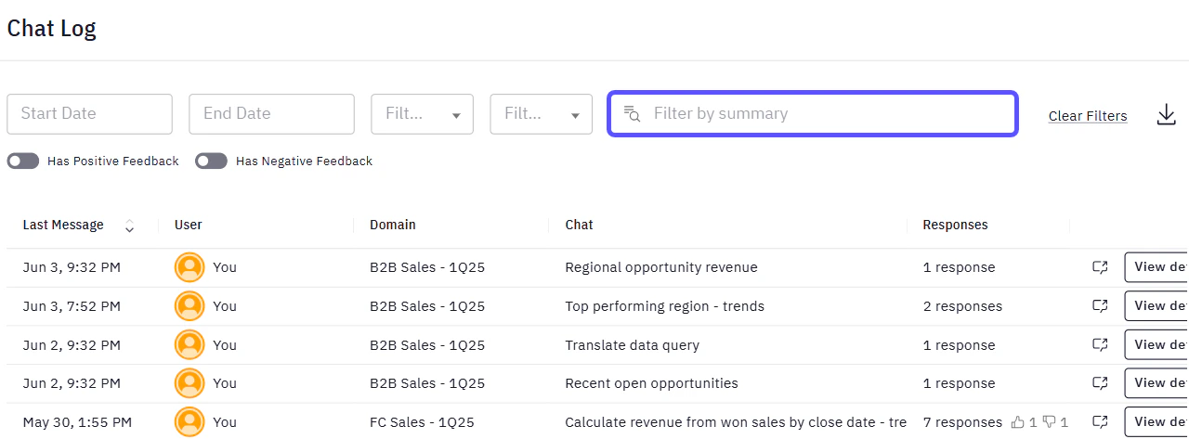View details for Calculate revenue chat
The image size is (1189, 439).
tap(1156, 421)
